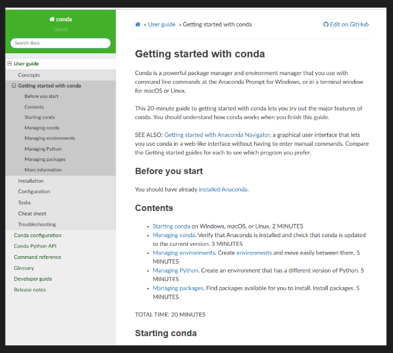The width and height of the screenshot is (393, 353).
Task: Collapse Getting started with conda sidebar entry
Action: point(14,85)
